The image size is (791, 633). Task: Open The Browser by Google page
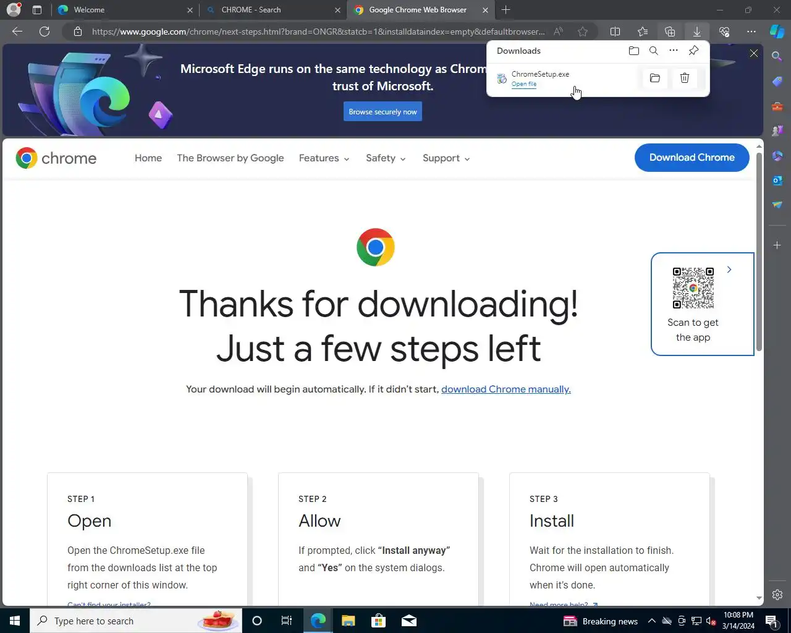pos(231,158)
